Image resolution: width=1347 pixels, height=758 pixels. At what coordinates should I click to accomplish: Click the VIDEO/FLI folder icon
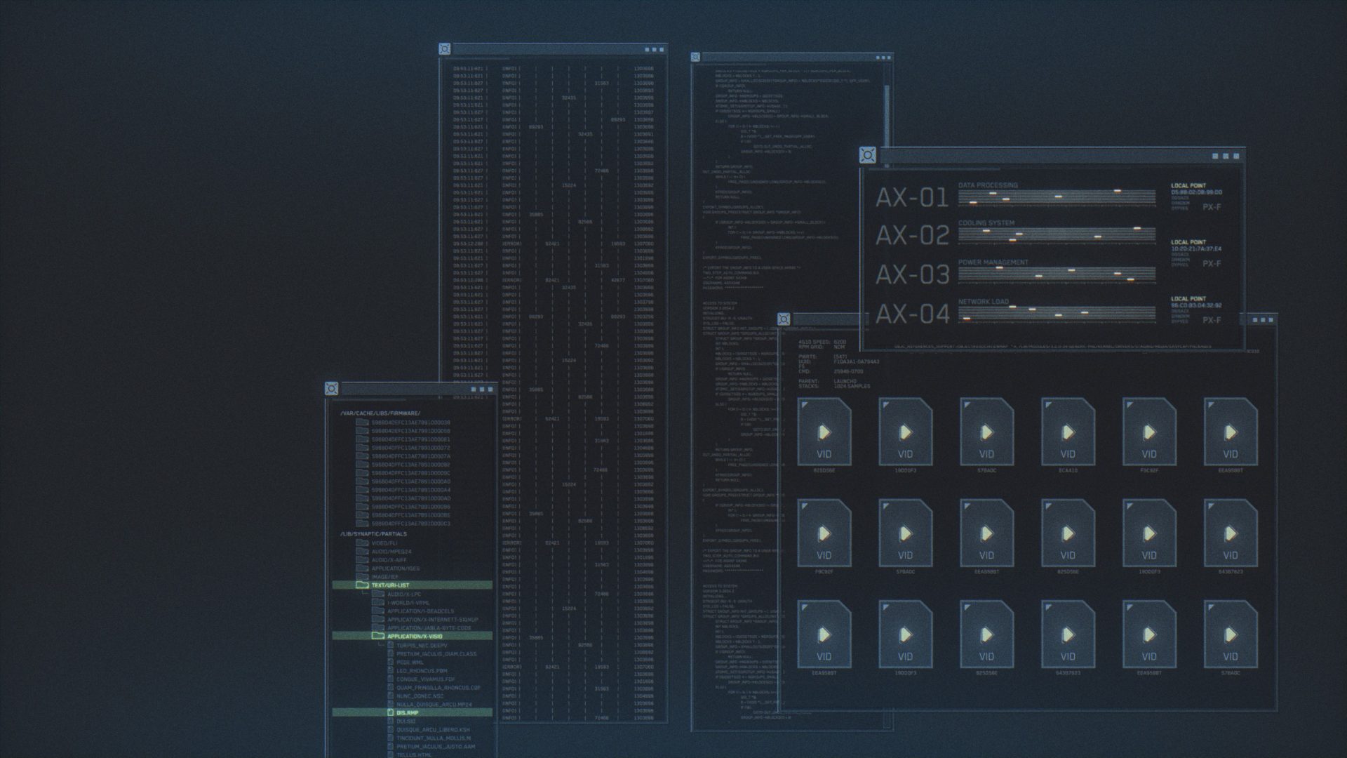tap(362, 543)
